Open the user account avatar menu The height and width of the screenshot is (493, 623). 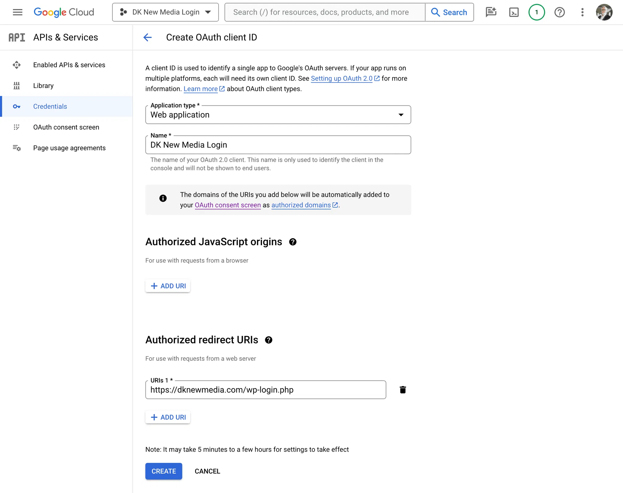[x=604, y=12]
